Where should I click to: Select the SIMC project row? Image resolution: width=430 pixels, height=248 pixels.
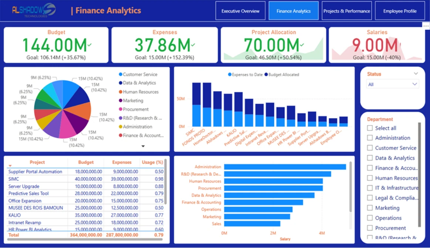point(85,179)
